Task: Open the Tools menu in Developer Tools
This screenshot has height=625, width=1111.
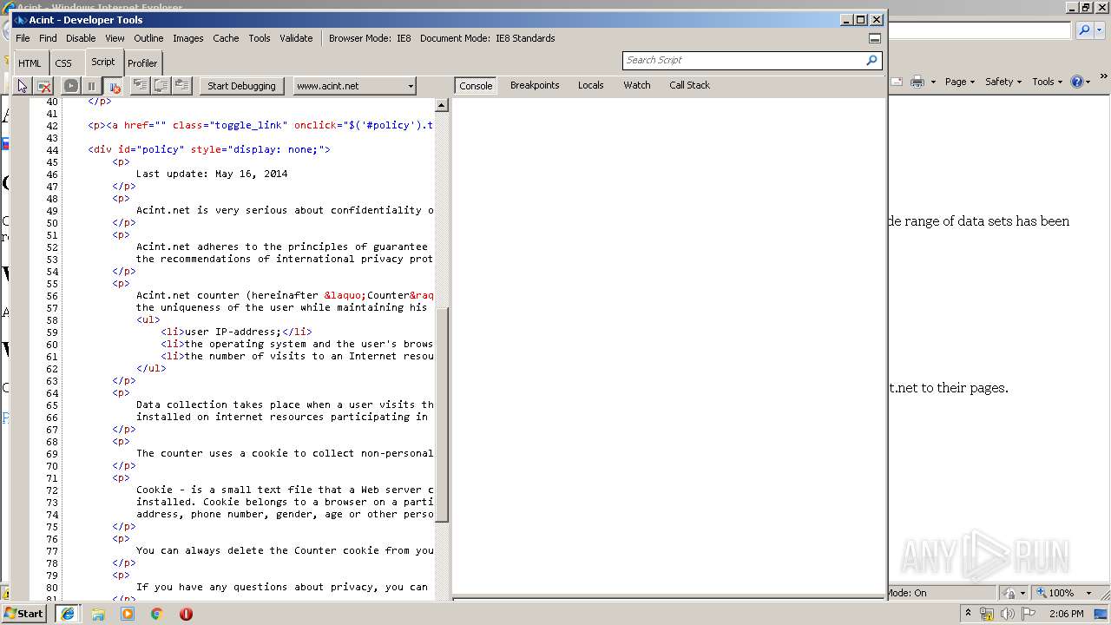Action: click(260, 38)
